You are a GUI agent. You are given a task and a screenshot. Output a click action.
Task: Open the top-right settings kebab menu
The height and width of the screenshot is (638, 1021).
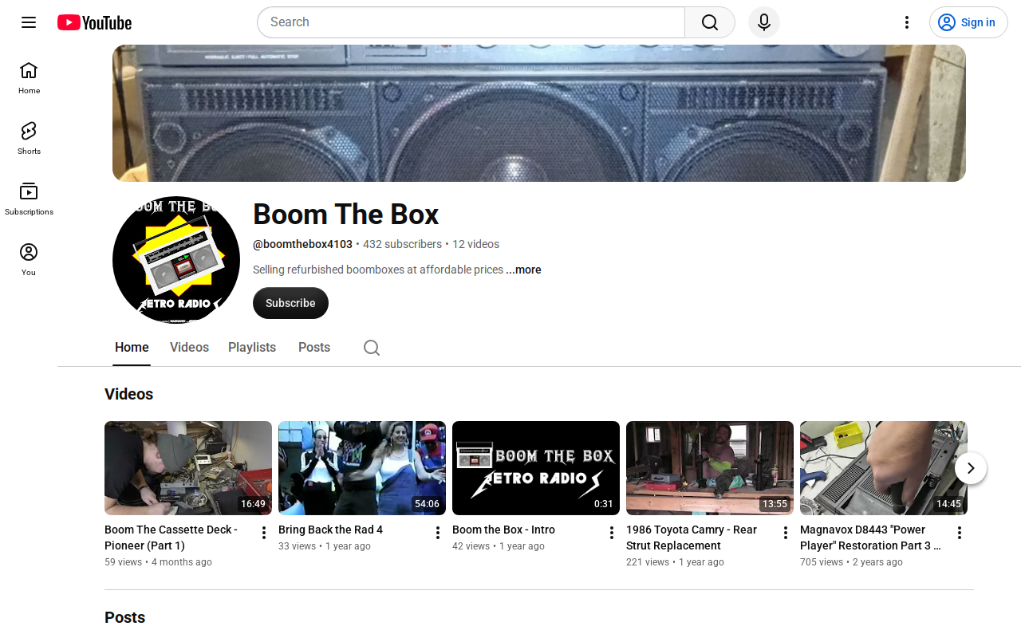906,22
